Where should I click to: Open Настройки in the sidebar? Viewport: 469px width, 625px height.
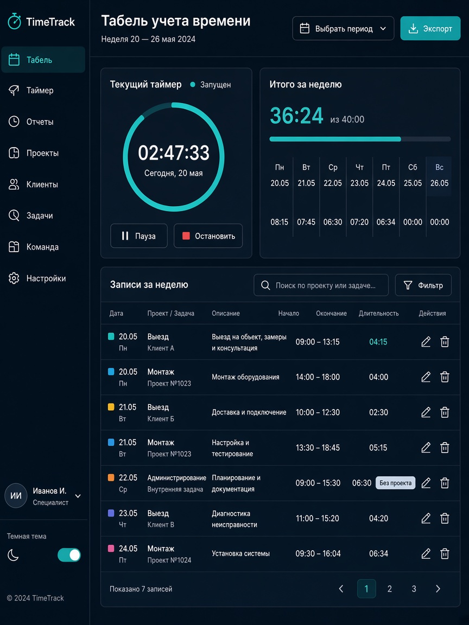click(x=43, y=278)
